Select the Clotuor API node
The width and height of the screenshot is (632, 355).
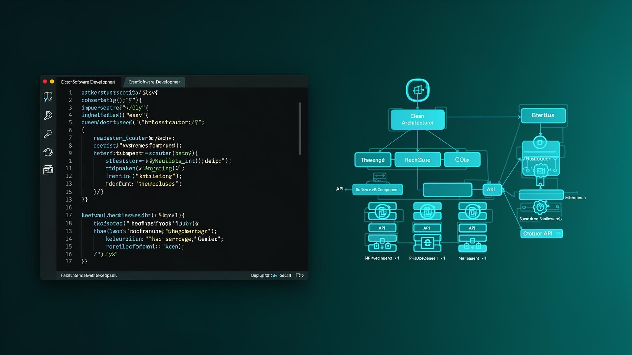point(541,234)
